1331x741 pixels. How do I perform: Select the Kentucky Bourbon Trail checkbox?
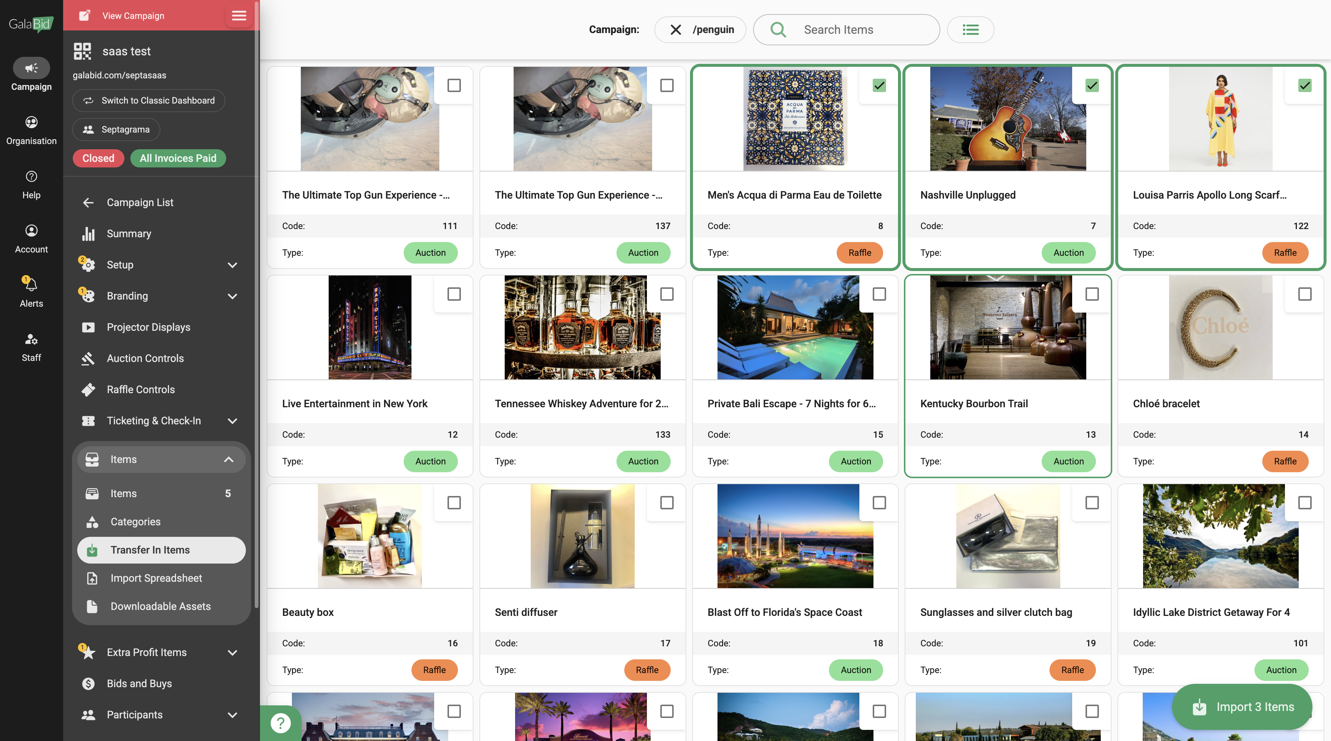[x=1092, y=294]
